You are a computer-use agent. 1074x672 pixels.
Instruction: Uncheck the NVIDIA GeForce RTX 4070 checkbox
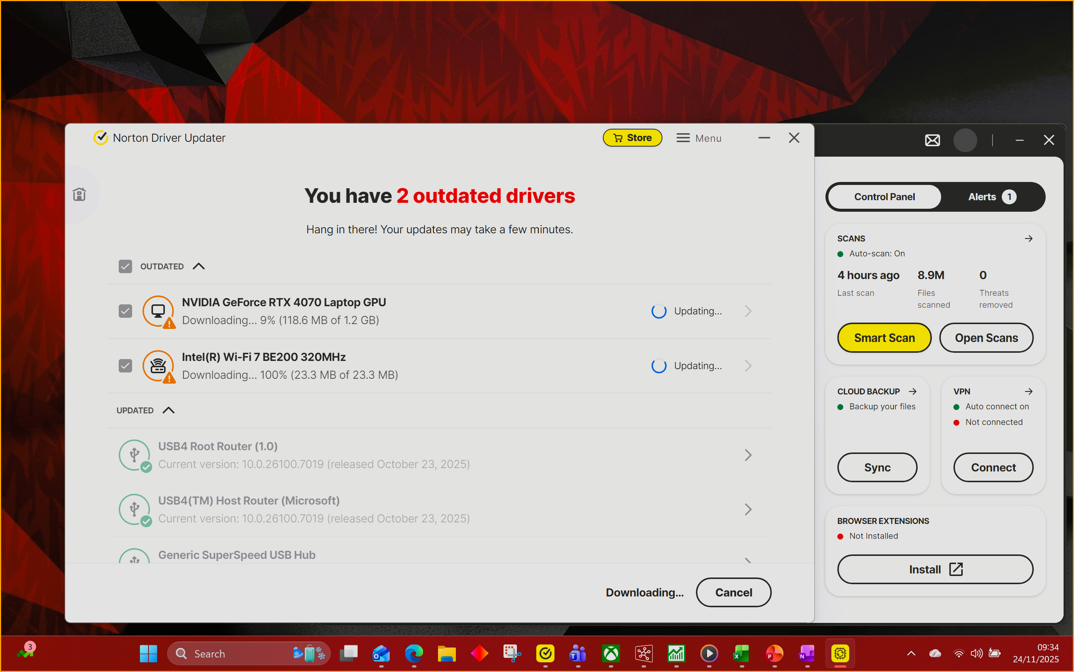(125, 311)
